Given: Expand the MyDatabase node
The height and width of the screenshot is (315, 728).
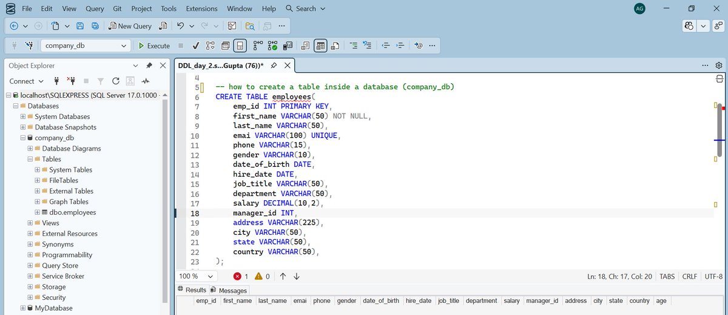Looking at the screenshot, I should tap(22, 308).
